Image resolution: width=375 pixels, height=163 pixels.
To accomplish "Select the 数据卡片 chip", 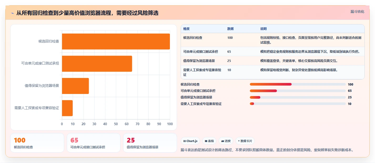I will (245, 141).
